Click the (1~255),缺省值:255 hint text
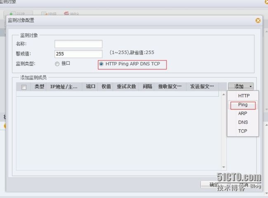The height and width of the screenshot is (198, 268). click(132, 52)
